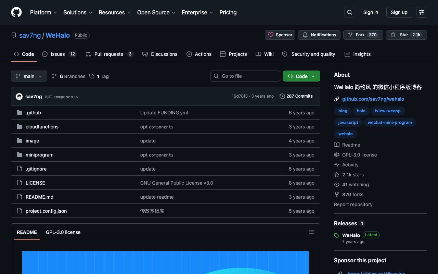The width and height of the screenshot is (438, 274).
Task: Open the GitHub home logo
Action: tap(16, 12)
